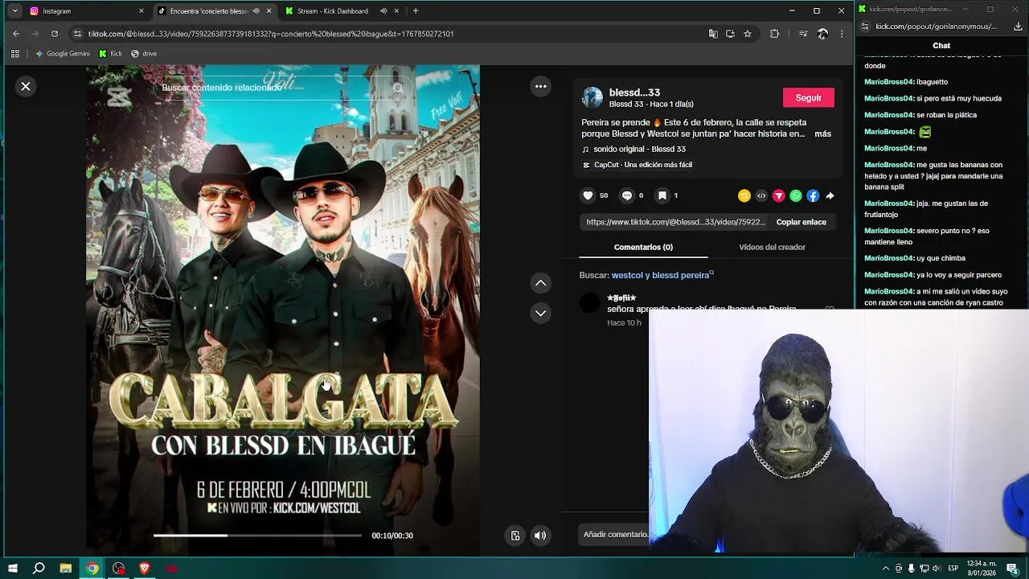Screen dimensions: 1029x579
Task: Open a new browser tab with plus
Action: pos(416,11)
